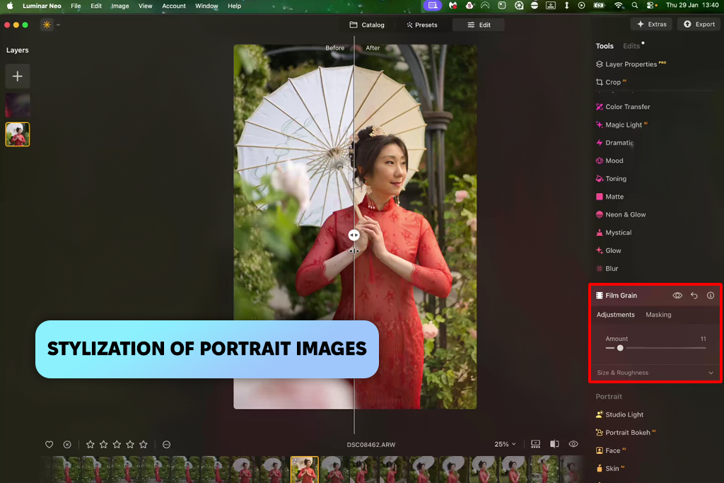Screen dimensions: 724x483
Task: Click the Film Grain Amount slider handle
Action: [620, 348]
